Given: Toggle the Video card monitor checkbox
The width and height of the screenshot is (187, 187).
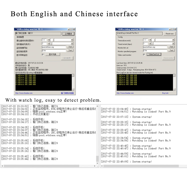Looking at the screenshot, I should tap(144, 54).
